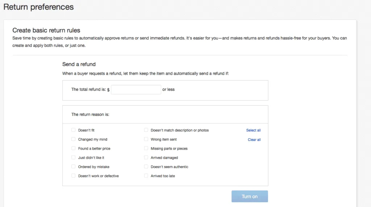Click the "Create basic return rules" heading
The height and width of the screenshot is (207, 371).
click(46, 31)
